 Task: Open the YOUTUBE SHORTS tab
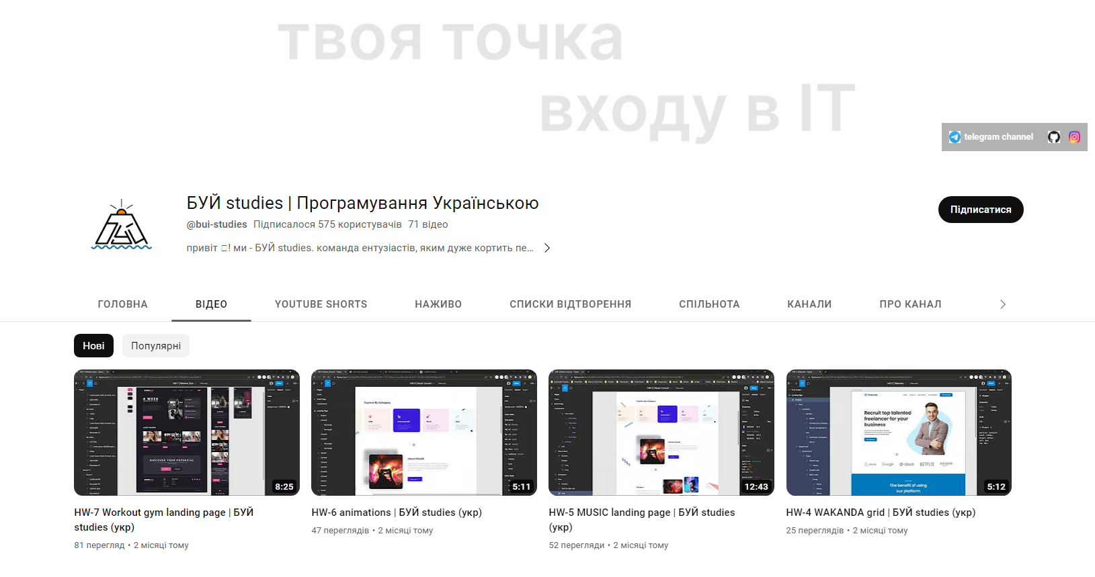[321, 304]
